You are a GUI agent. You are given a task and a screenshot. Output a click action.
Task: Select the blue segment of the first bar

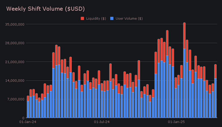(28, 109)
